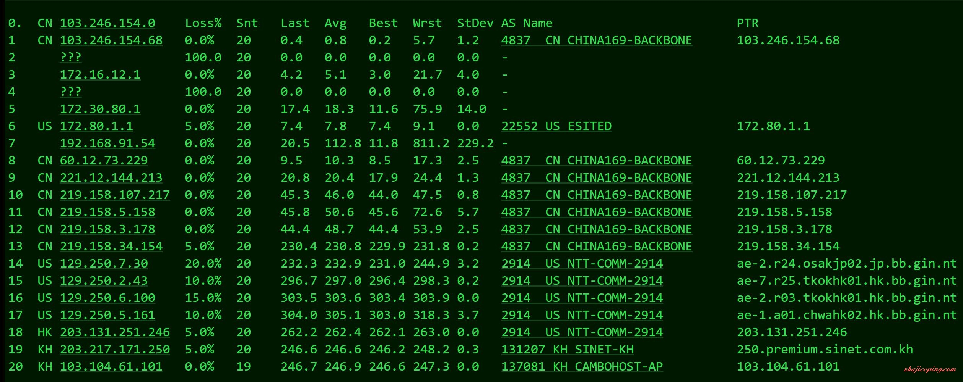Open the 172.80.1.1 IP link
Screen dimensions: 963x382
[96, 126]
